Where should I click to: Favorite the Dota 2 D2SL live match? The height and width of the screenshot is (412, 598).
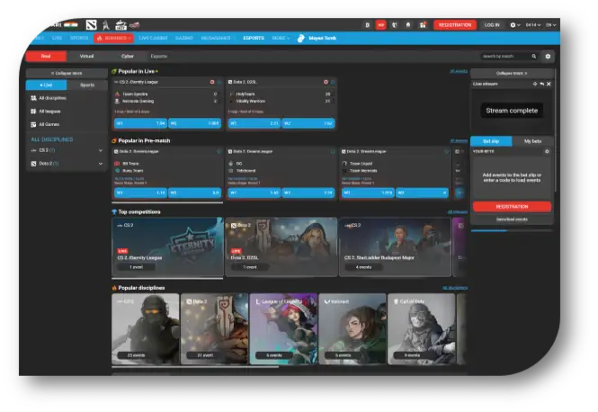pyautogui.click(x=333, y=82)
